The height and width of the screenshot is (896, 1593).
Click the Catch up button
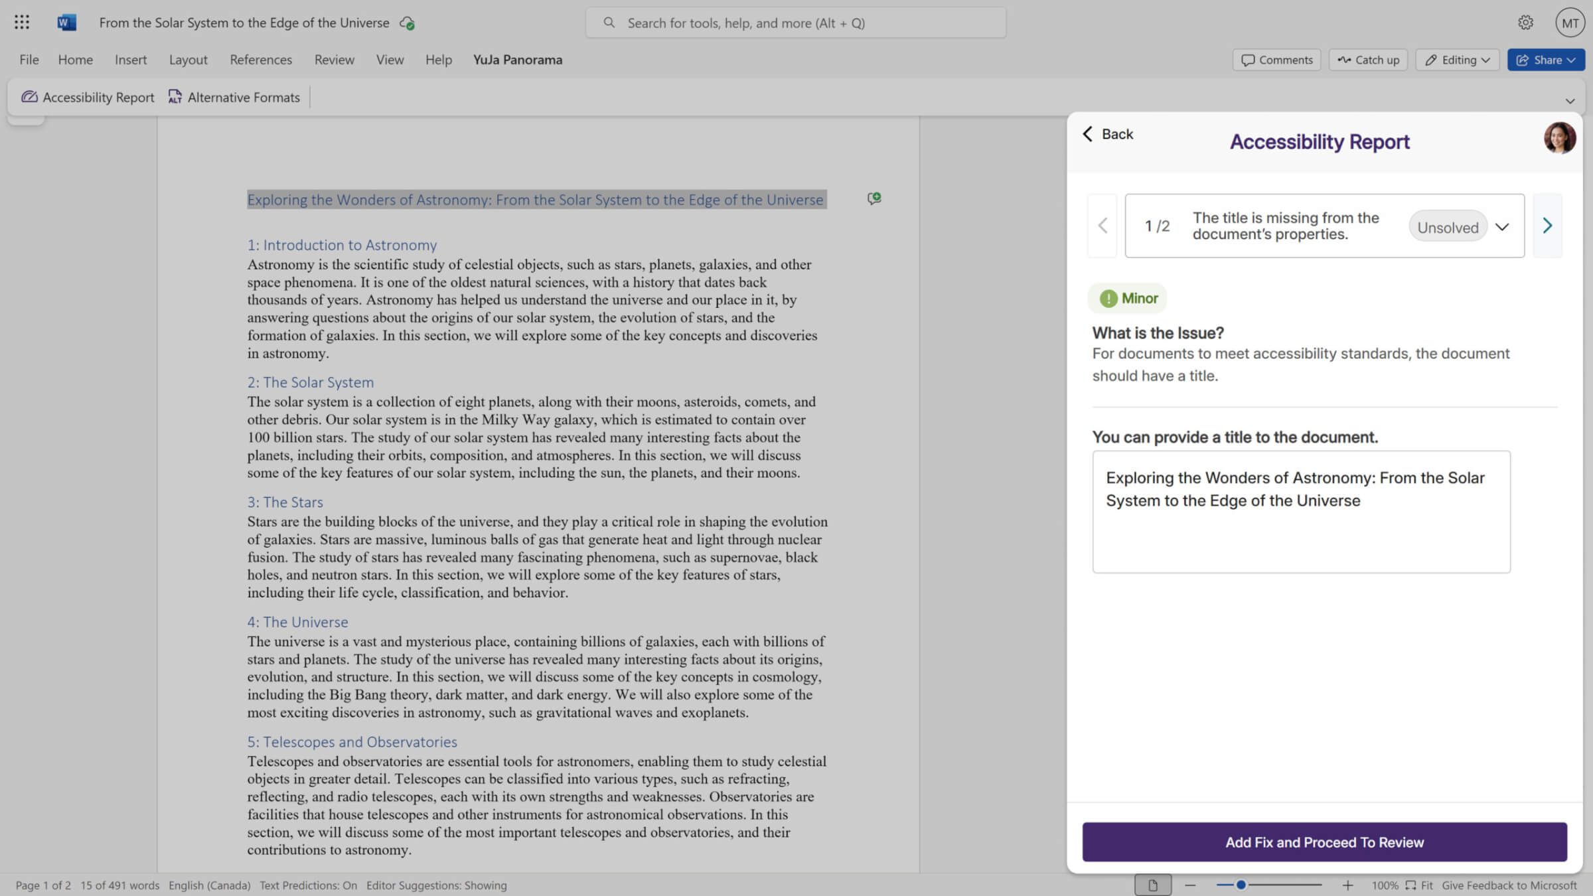(1367, 59)
